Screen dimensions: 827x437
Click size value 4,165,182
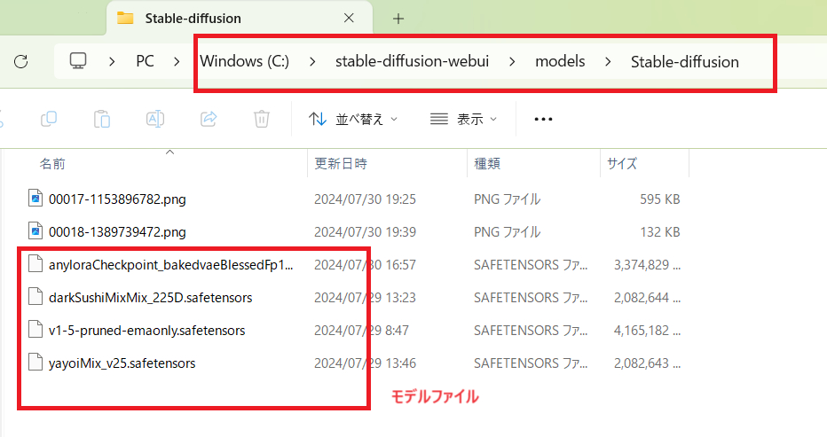pyautogui.click(x=647, y=331)
